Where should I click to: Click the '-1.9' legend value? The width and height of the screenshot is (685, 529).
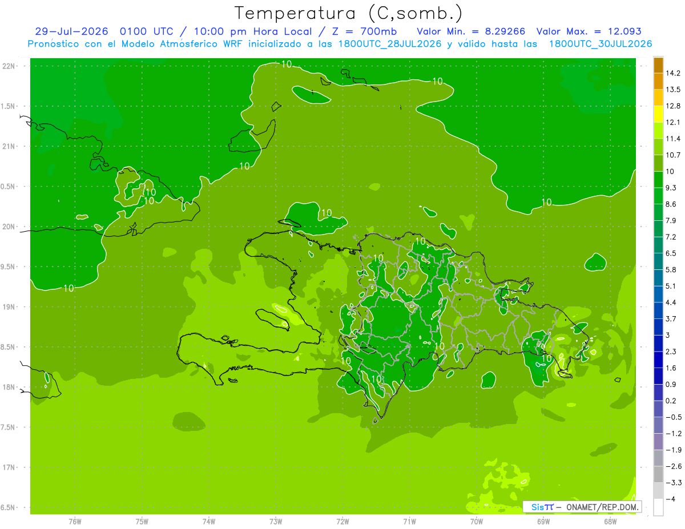coord(673,450)
